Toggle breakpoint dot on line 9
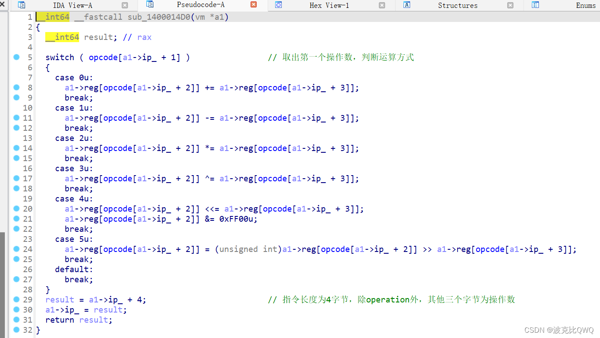600x338 pixels. pos(16,97)
